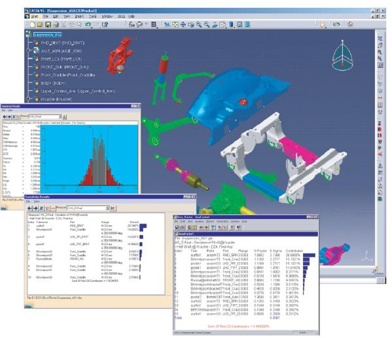Click the Save disk icon in main toolbar
Viewport: 392px width, 338px height.
[x=48, y=24]
